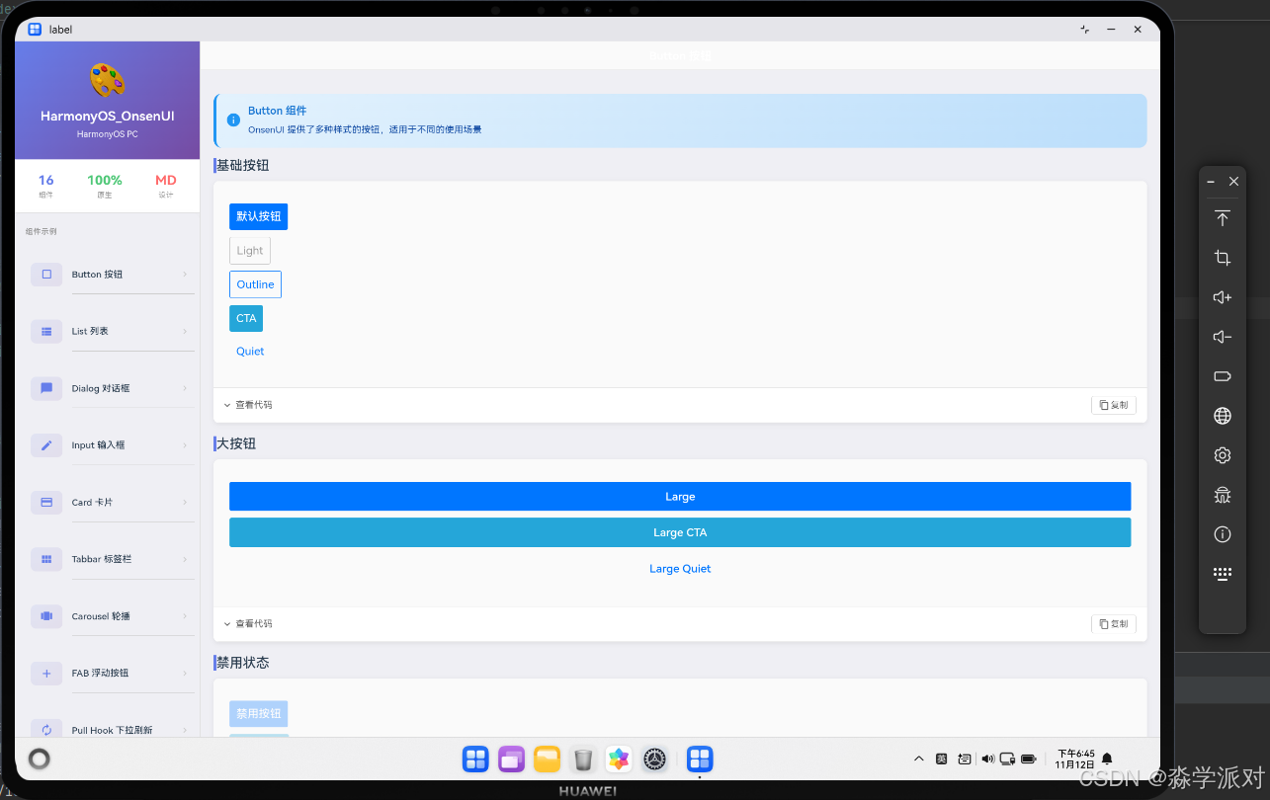Open the purple windows app in dock
1270x800 pixels.
coord(511,759)
